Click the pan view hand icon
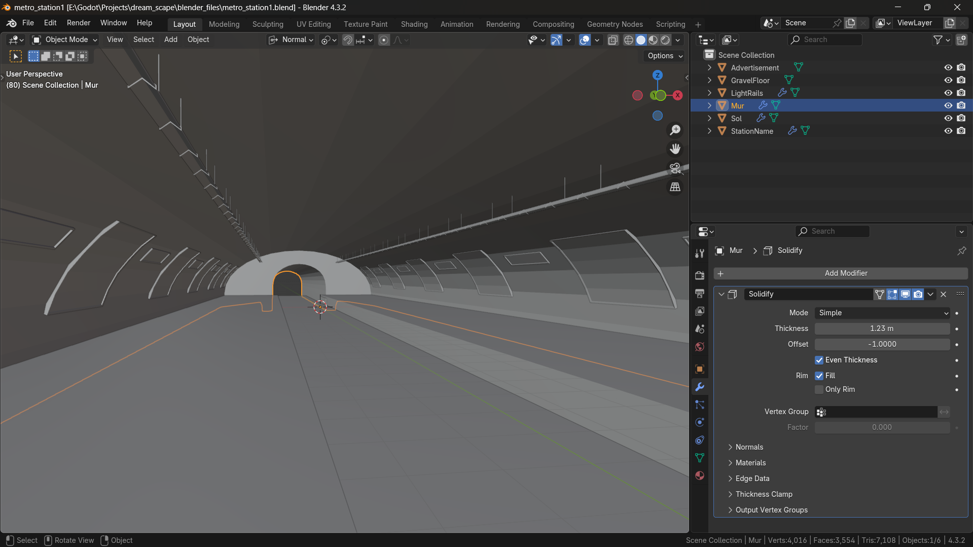The width and height of the screenshot is (973, 547). click(675, 149)
